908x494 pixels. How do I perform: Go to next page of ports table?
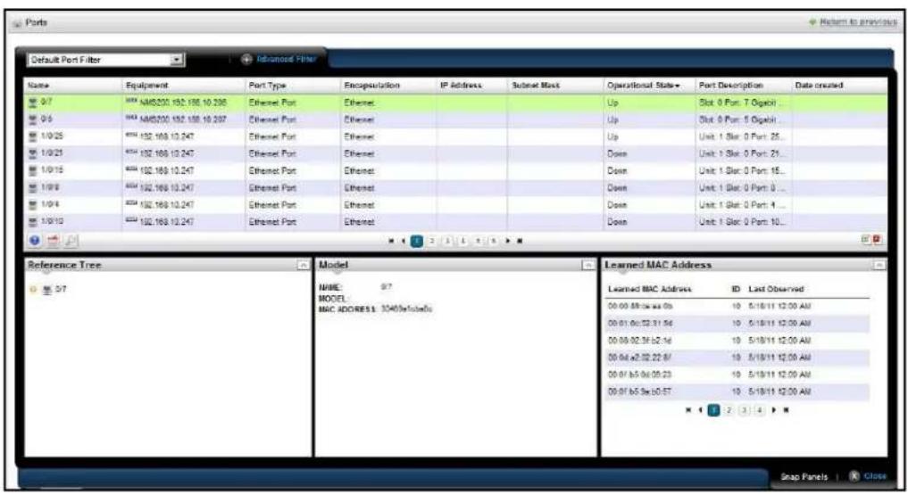tap(508, 241)
